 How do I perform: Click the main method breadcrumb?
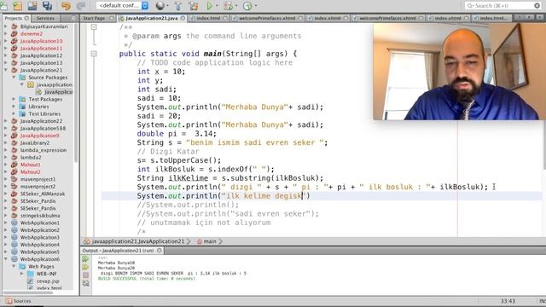point(210,241)
